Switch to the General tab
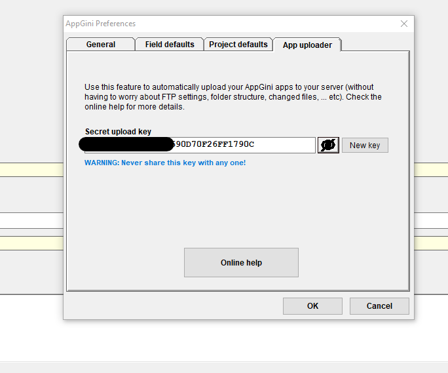The height and width of the screenshot is (373, 448). 101,45
